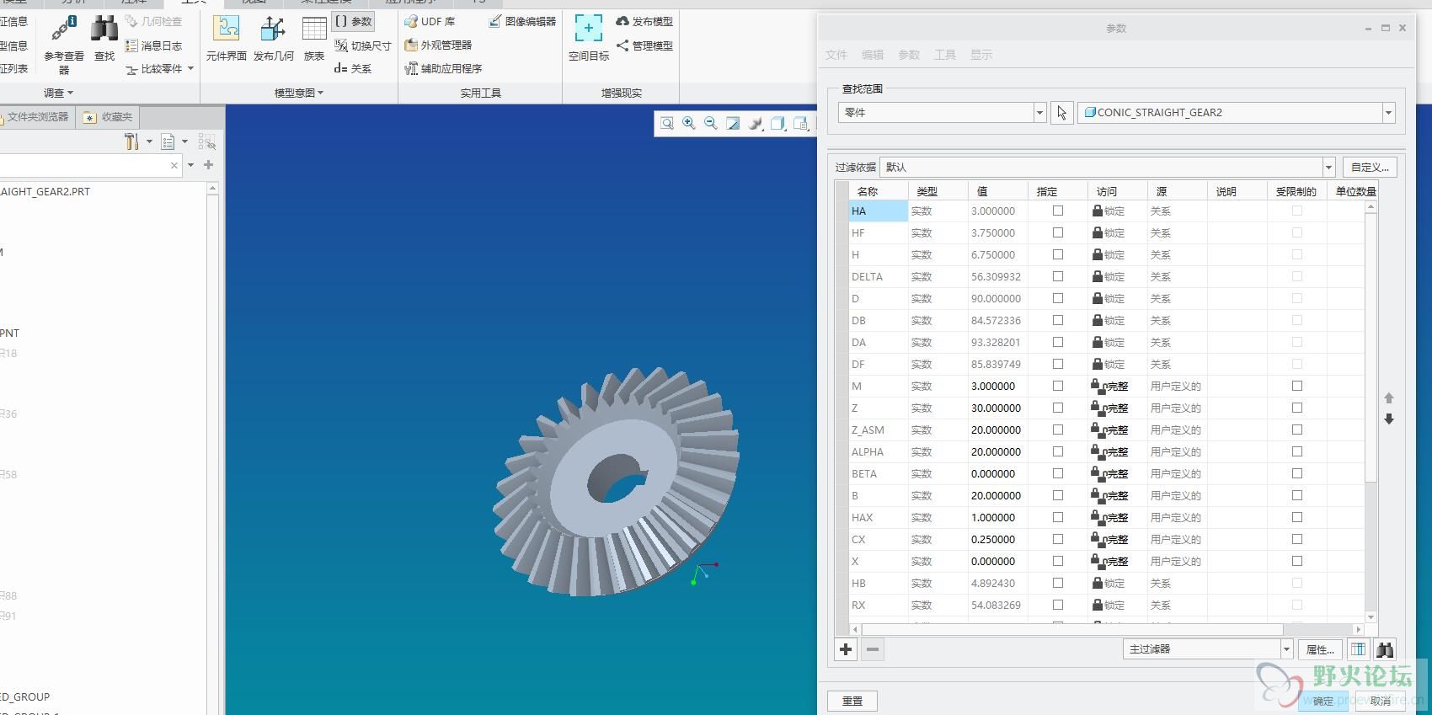
Task: Click 管理模型 manage model
Action: click(x=644, y=45)
